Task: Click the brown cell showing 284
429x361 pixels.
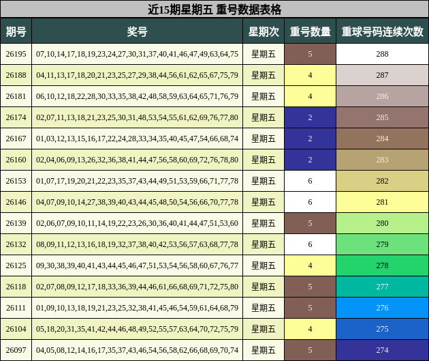Action: pos(382,139)
